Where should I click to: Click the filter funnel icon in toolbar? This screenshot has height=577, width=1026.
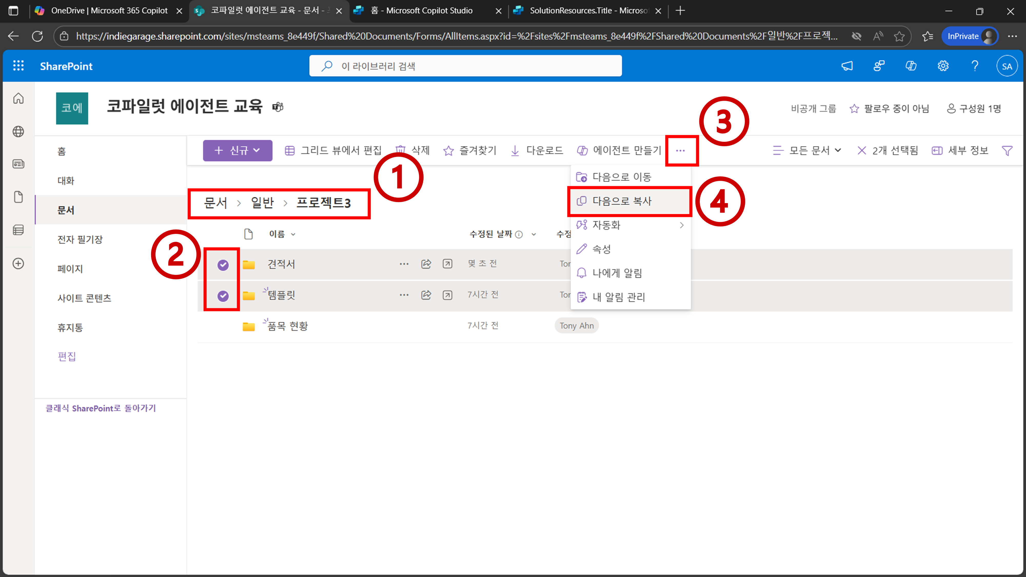pos(1007,151)
